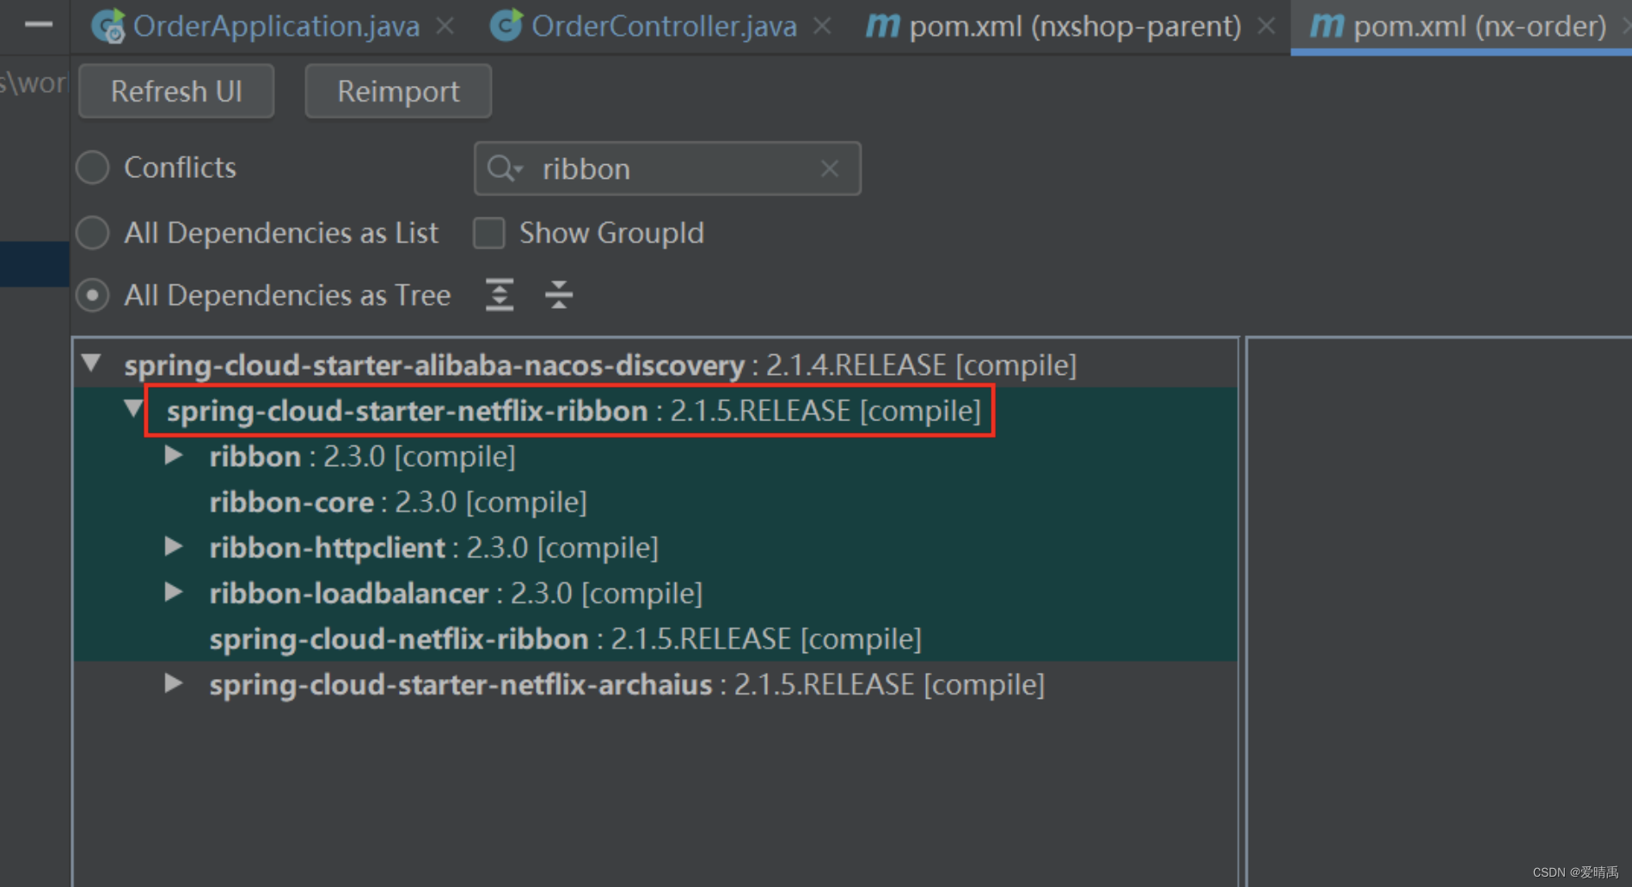This screenshot has height=887, width=1632.
Task: Expand the ribbon-loadbalancer dependency node
Action: click(173, 592)
